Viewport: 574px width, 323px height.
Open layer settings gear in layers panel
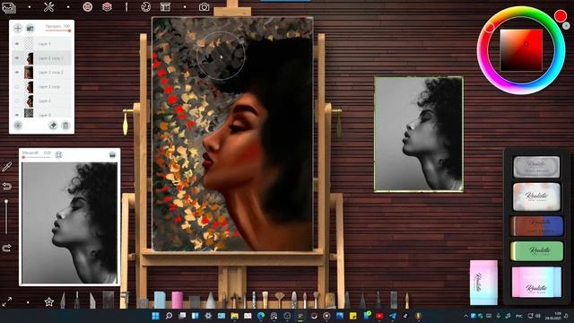(18, 126)
